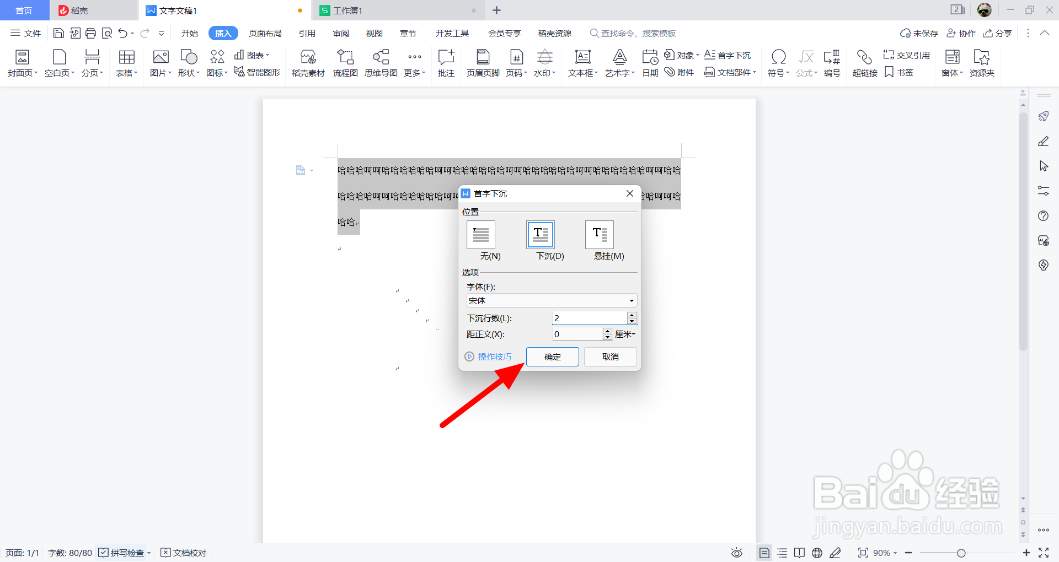
Task: Insert a table (表格)
Action: (x=126, y=63)
